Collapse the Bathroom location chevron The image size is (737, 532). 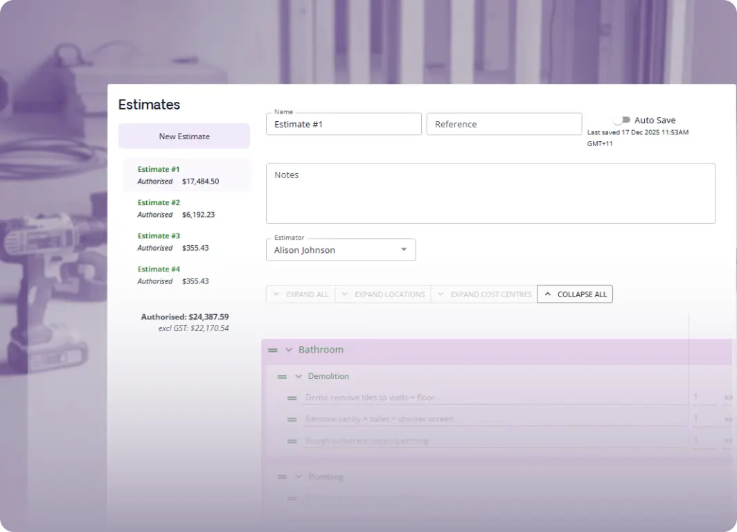click(289, 351)
